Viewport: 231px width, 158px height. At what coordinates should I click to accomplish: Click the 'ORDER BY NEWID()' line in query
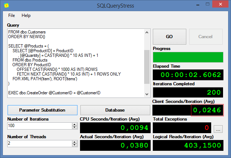pyautogui.click(x=27, y=37)
